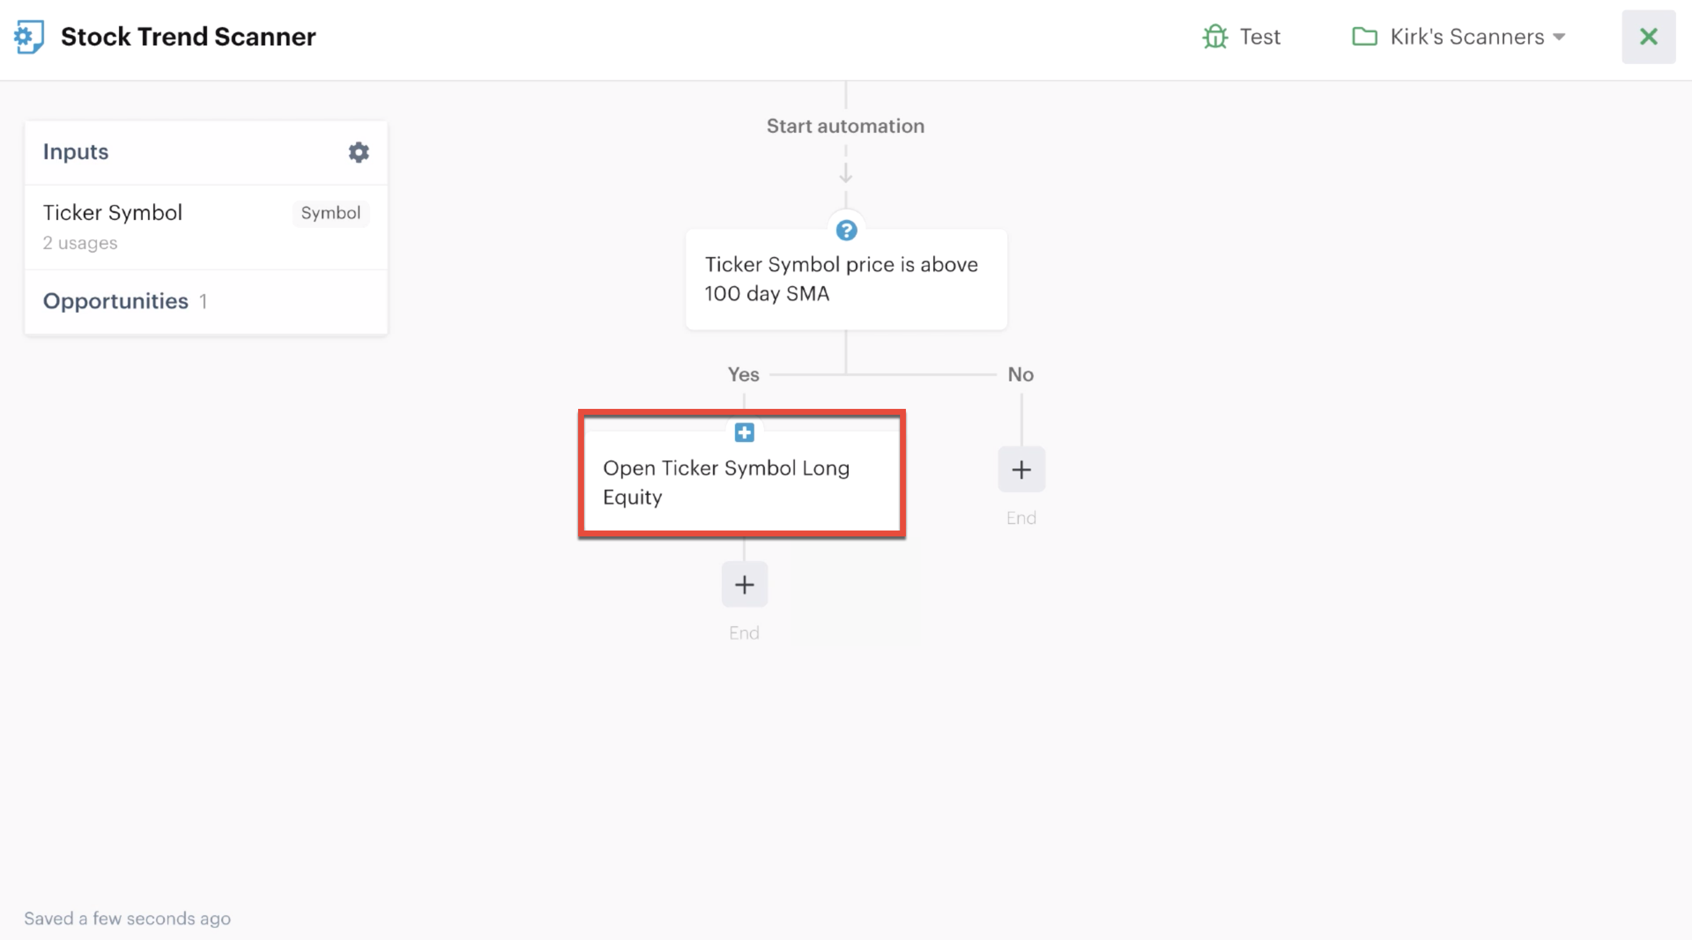
Task: Open the Opportunities section
Action: [x=206, y=301]
